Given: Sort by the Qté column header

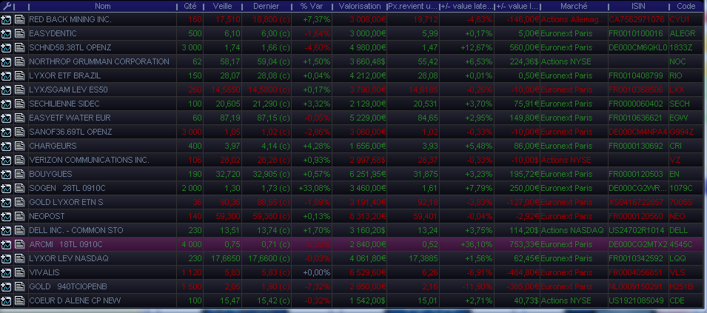Looking at the screenshot, I should [190, 7].
